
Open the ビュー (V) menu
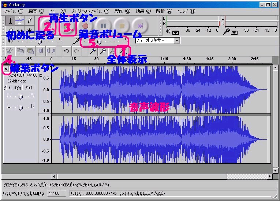[57, 11]
